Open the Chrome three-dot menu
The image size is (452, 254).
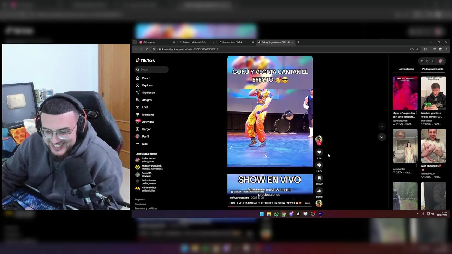tap(446, 49)
